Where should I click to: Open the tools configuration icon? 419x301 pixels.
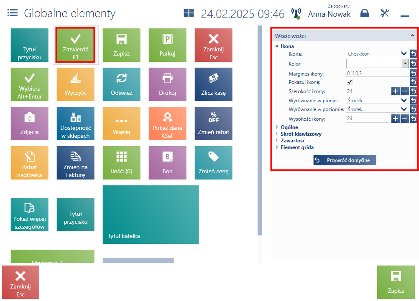tap(385, 13)
